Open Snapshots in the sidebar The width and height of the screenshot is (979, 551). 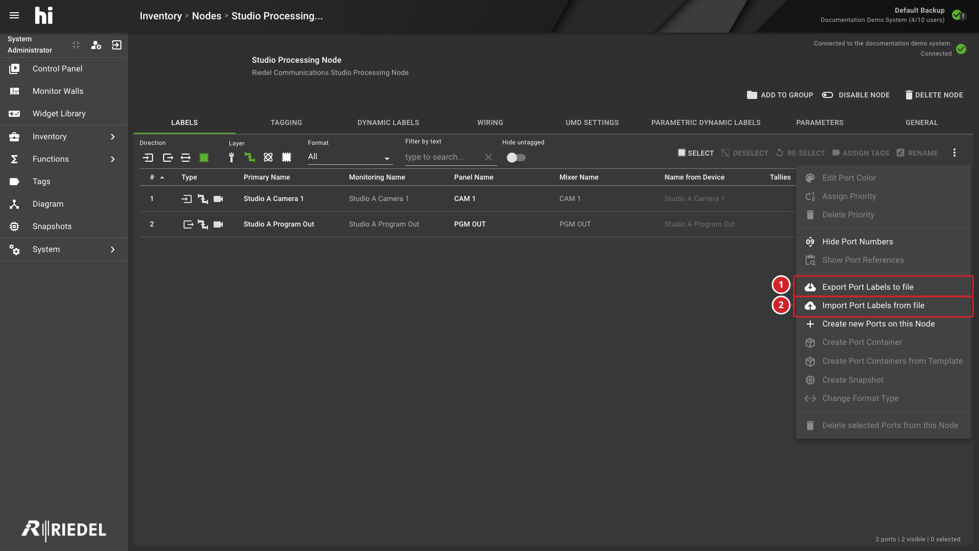[x=63, y=227]
